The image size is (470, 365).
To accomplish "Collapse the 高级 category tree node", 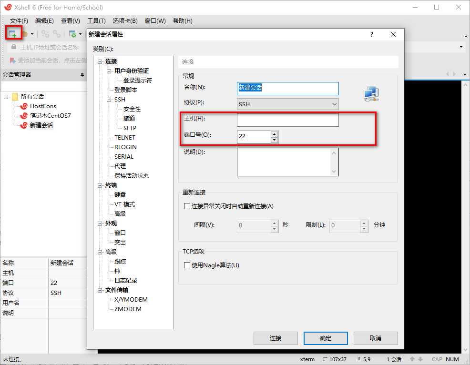I will click(x=100, y=253).
